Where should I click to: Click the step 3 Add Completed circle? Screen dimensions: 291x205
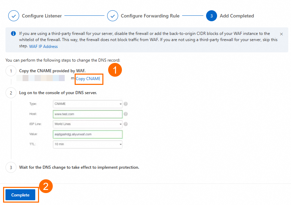click(211, 16)
